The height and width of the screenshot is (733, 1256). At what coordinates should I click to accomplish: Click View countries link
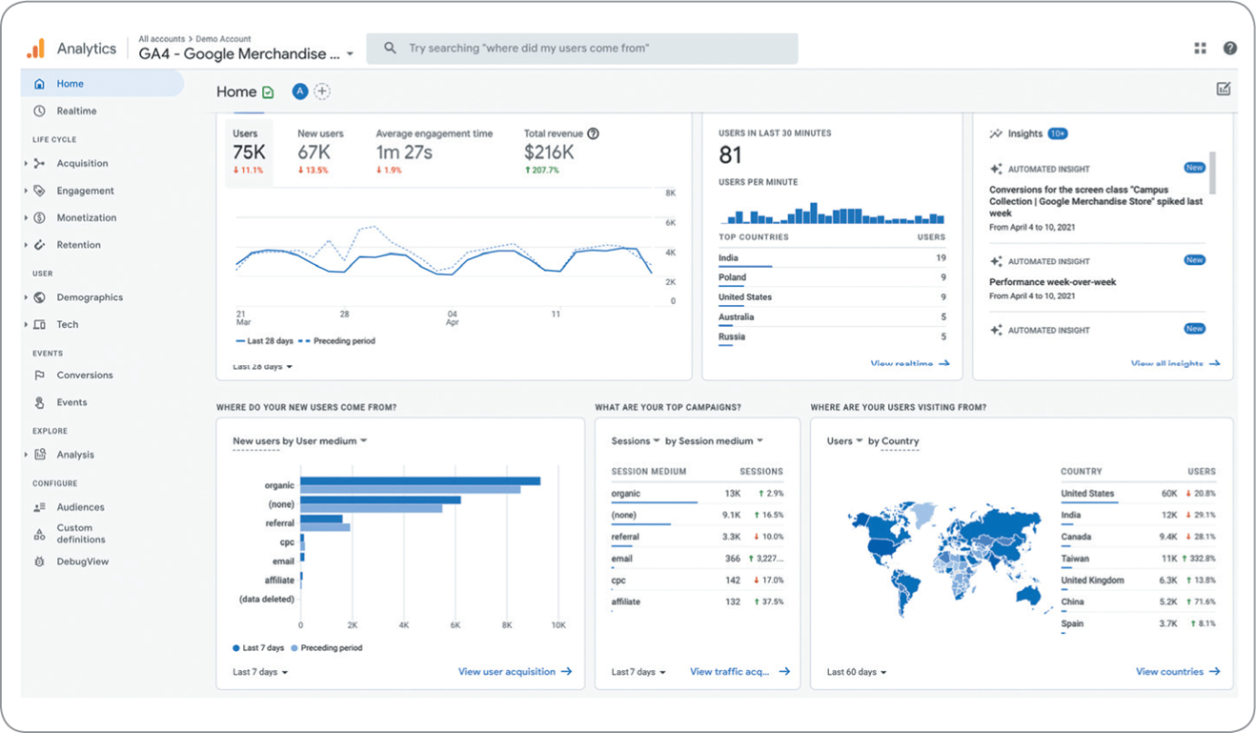coord(1177,672)
